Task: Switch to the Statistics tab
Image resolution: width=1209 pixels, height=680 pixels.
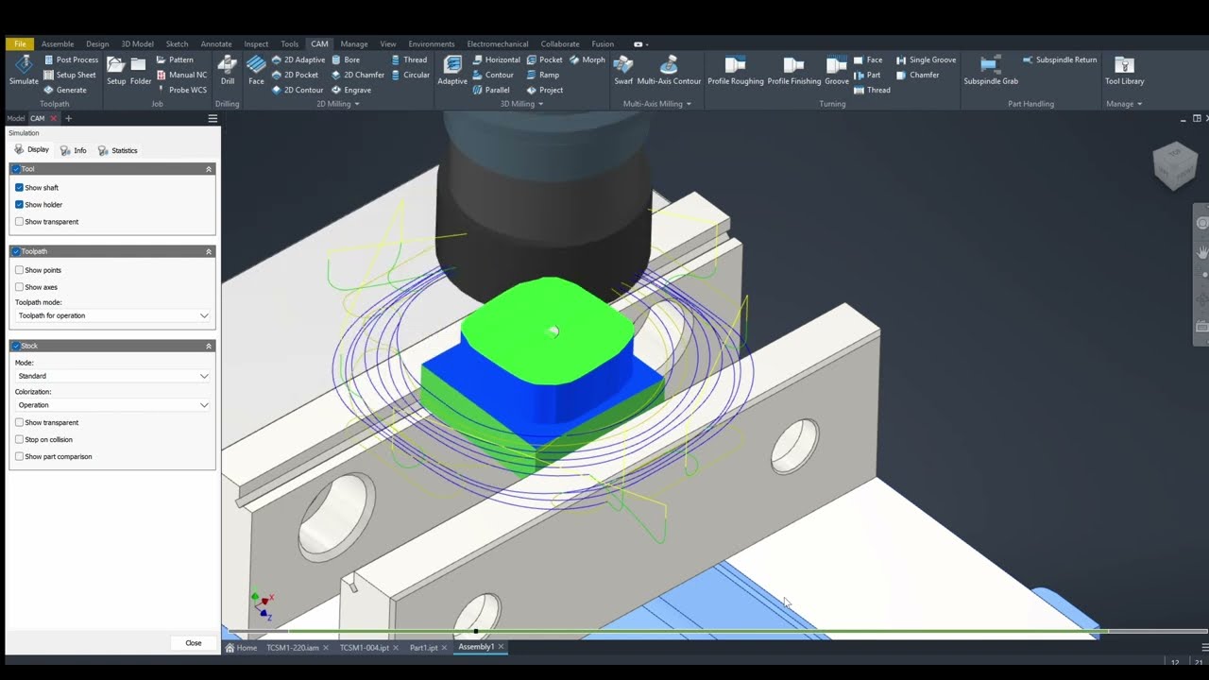Action: 118,150
